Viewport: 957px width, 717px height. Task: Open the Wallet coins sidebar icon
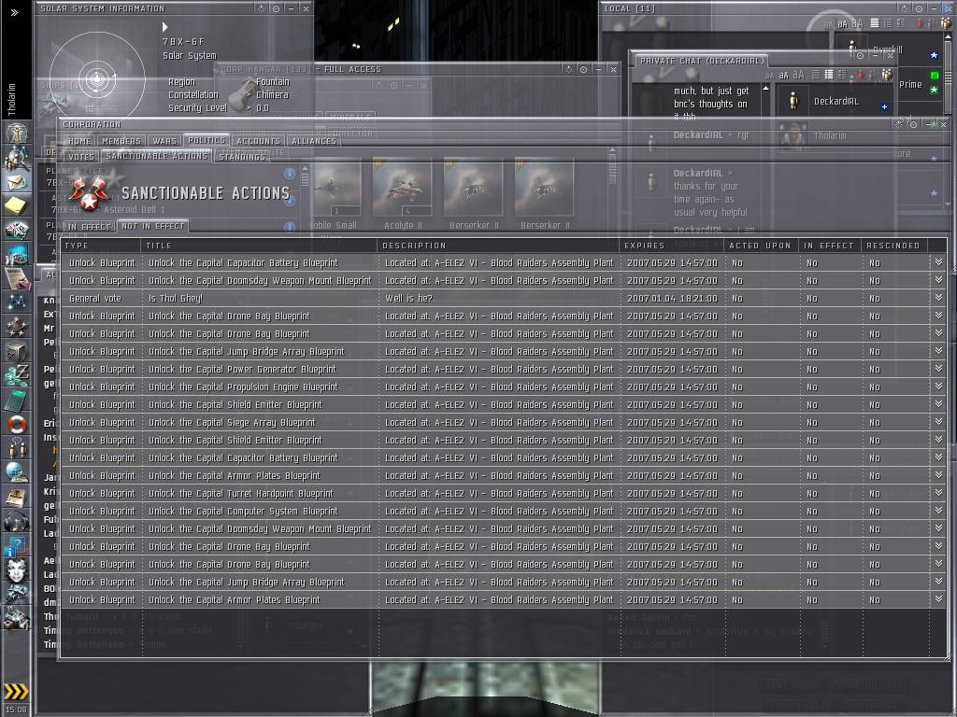pos(17,375)
